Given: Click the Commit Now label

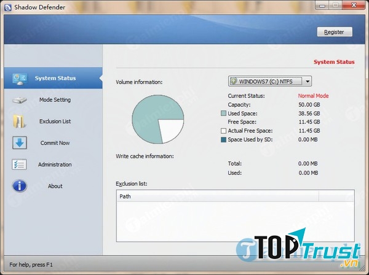Looking at the screenshot, I should (55, 143).
